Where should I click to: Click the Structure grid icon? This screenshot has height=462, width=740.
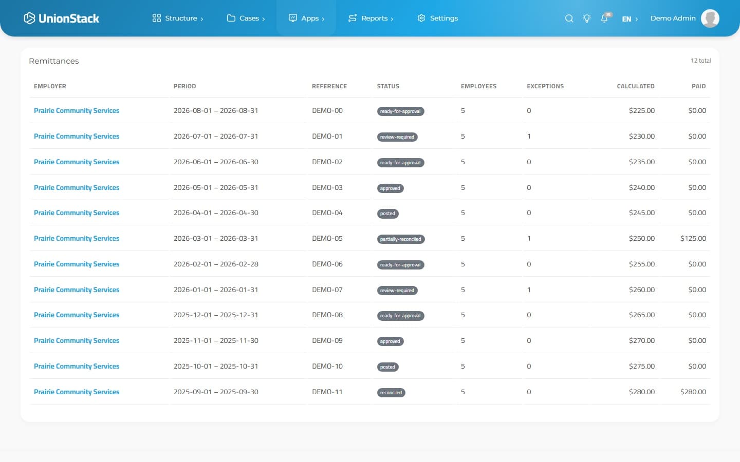pyautogui.click(x=157, y=18)
